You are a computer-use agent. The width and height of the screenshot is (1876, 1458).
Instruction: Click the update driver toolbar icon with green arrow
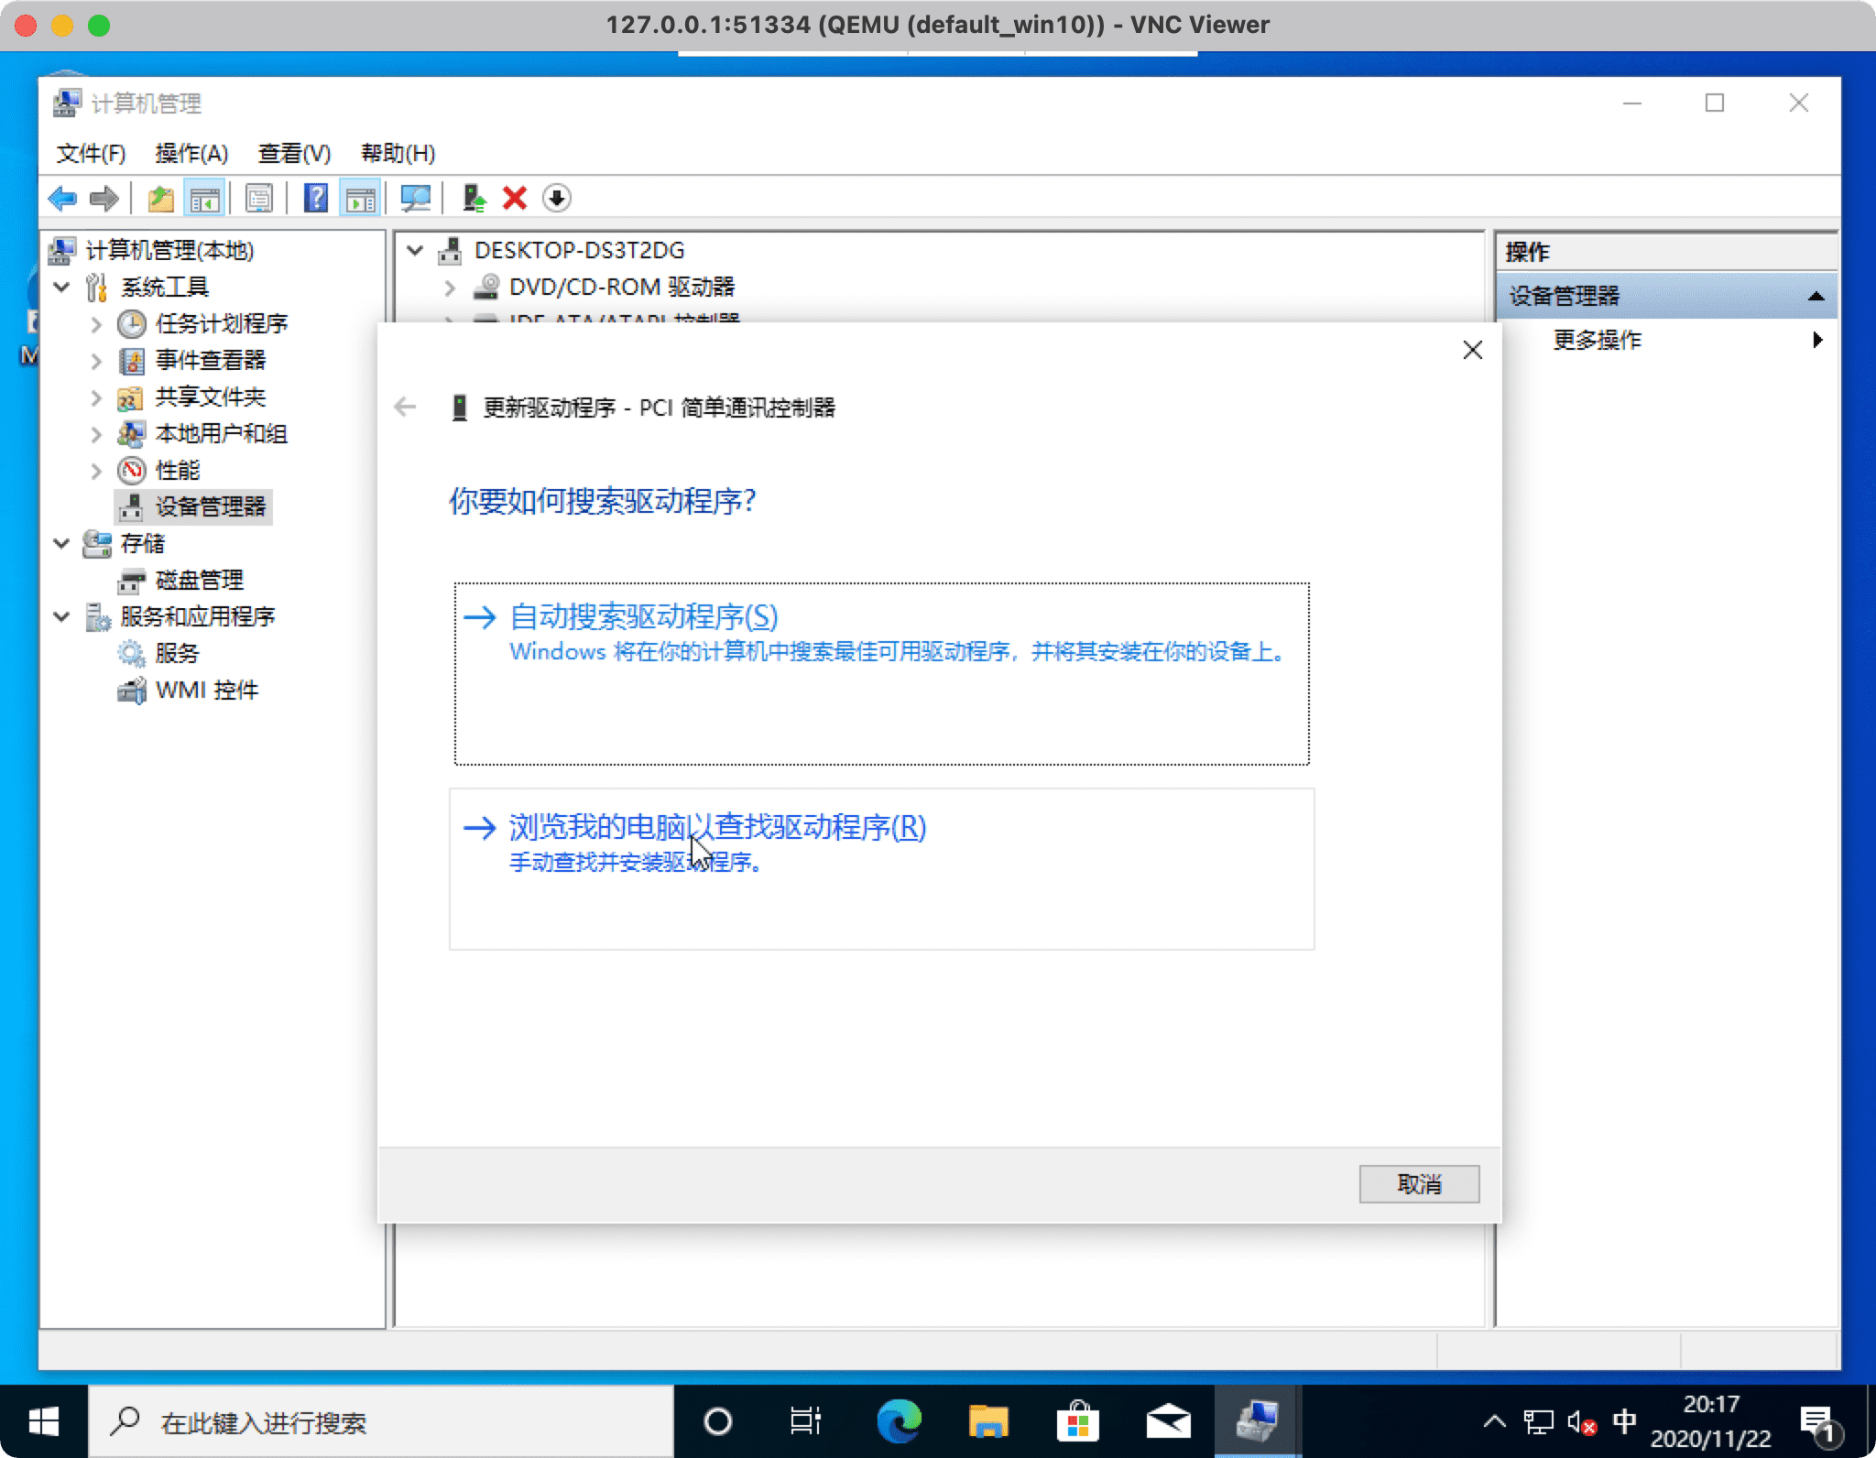pos(474,198)
